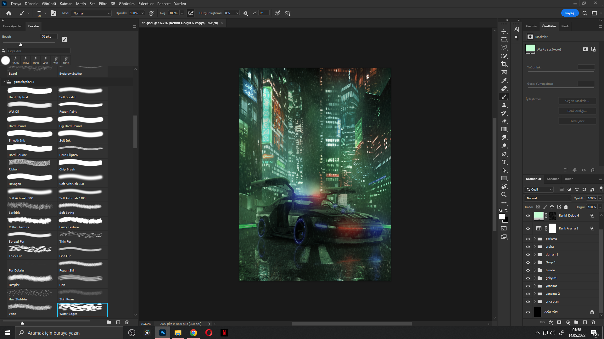Image resolution: width=604 pixels, height=339 pixels.
Task: Toggle the brush settings panel icon
Action: pos(53,13)
